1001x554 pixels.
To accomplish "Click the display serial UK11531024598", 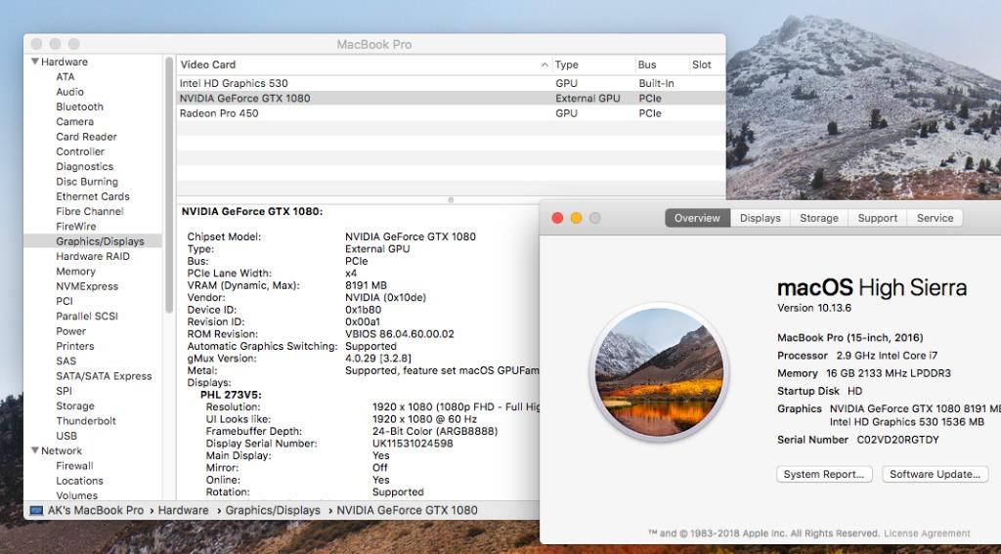I will [413, 444].
